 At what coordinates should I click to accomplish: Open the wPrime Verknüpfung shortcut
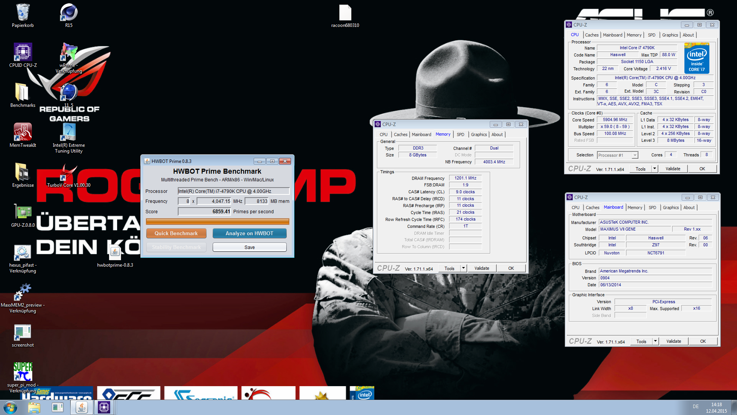69,58
